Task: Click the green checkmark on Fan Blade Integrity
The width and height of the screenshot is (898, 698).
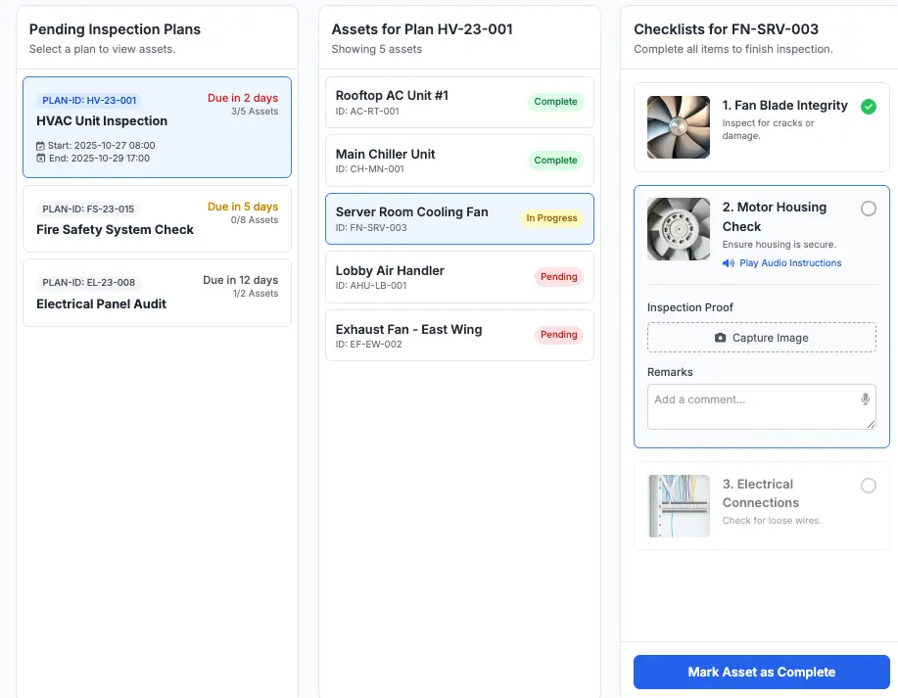Action: [868, 107]
